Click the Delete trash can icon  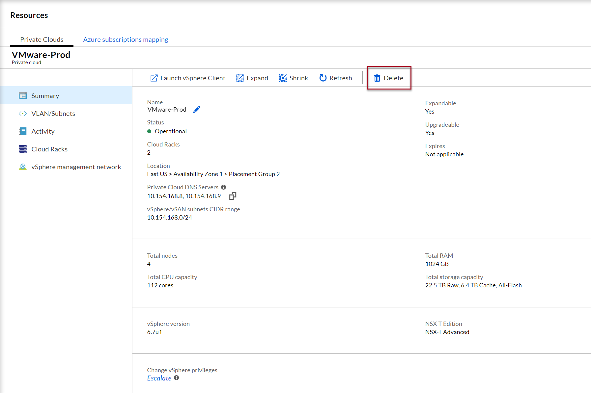tap(377, 78)
